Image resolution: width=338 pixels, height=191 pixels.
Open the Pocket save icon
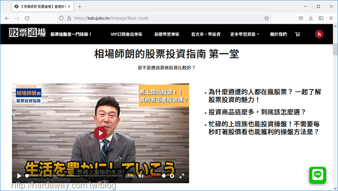pos(301,19)
